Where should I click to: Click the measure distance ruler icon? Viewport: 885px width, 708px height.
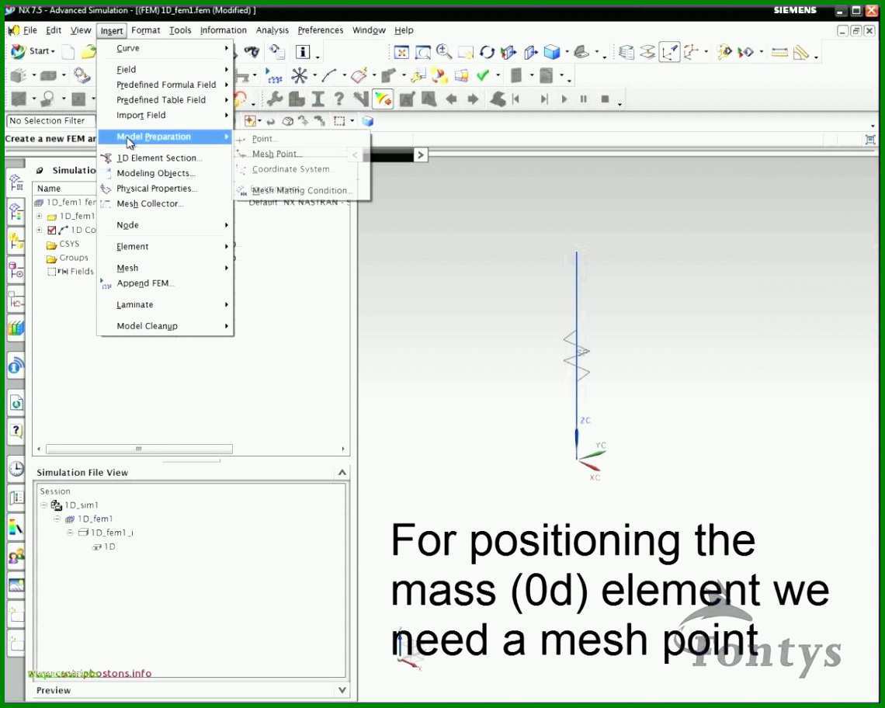(x=779, y=53)
